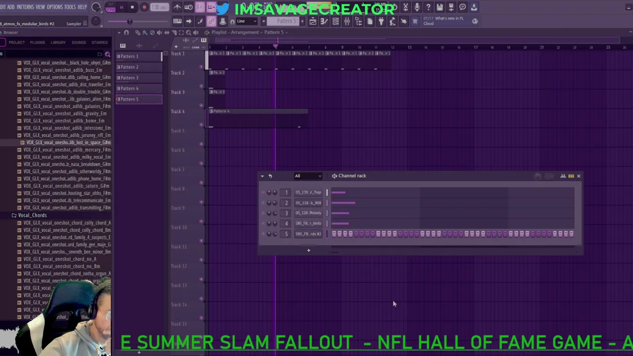The height and width of the screenshot is (356, 633).
Task: Select the mute tool in playlist toolbar
Action: click(x=159, y=33)
